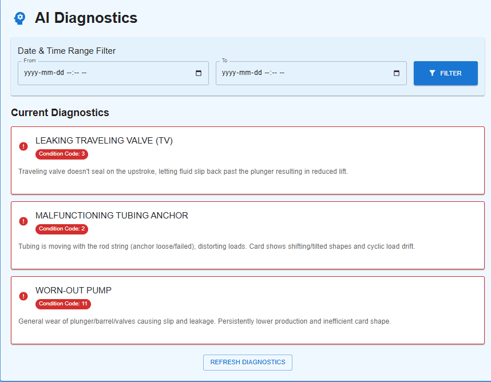The image size is (491, 382).
Task: Click the Condition Code: 2 badge
Action: [62, 229]
